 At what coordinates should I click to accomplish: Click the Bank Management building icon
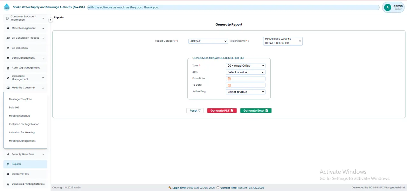tap(8, 58)
